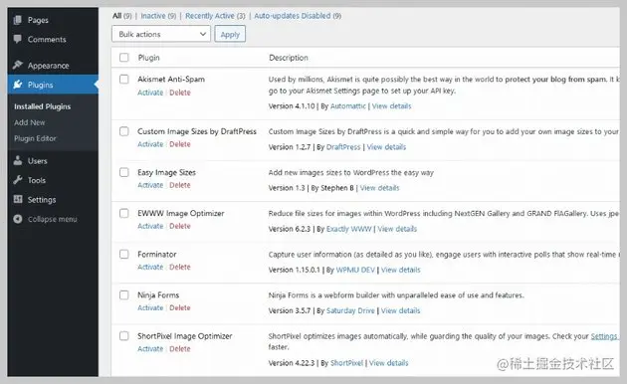
Task: Open Settings menu item
Action: pyautogui.click(x=42, y=199)
